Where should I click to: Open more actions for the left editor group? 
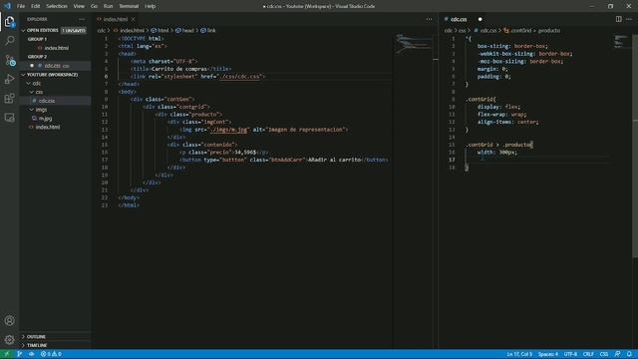(x=429, y=19)
